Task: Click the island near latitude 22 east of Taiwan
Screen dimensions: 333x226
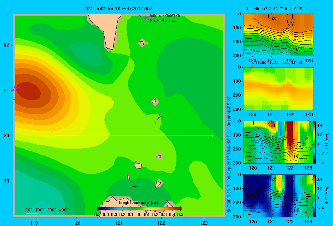Action: 142,43
